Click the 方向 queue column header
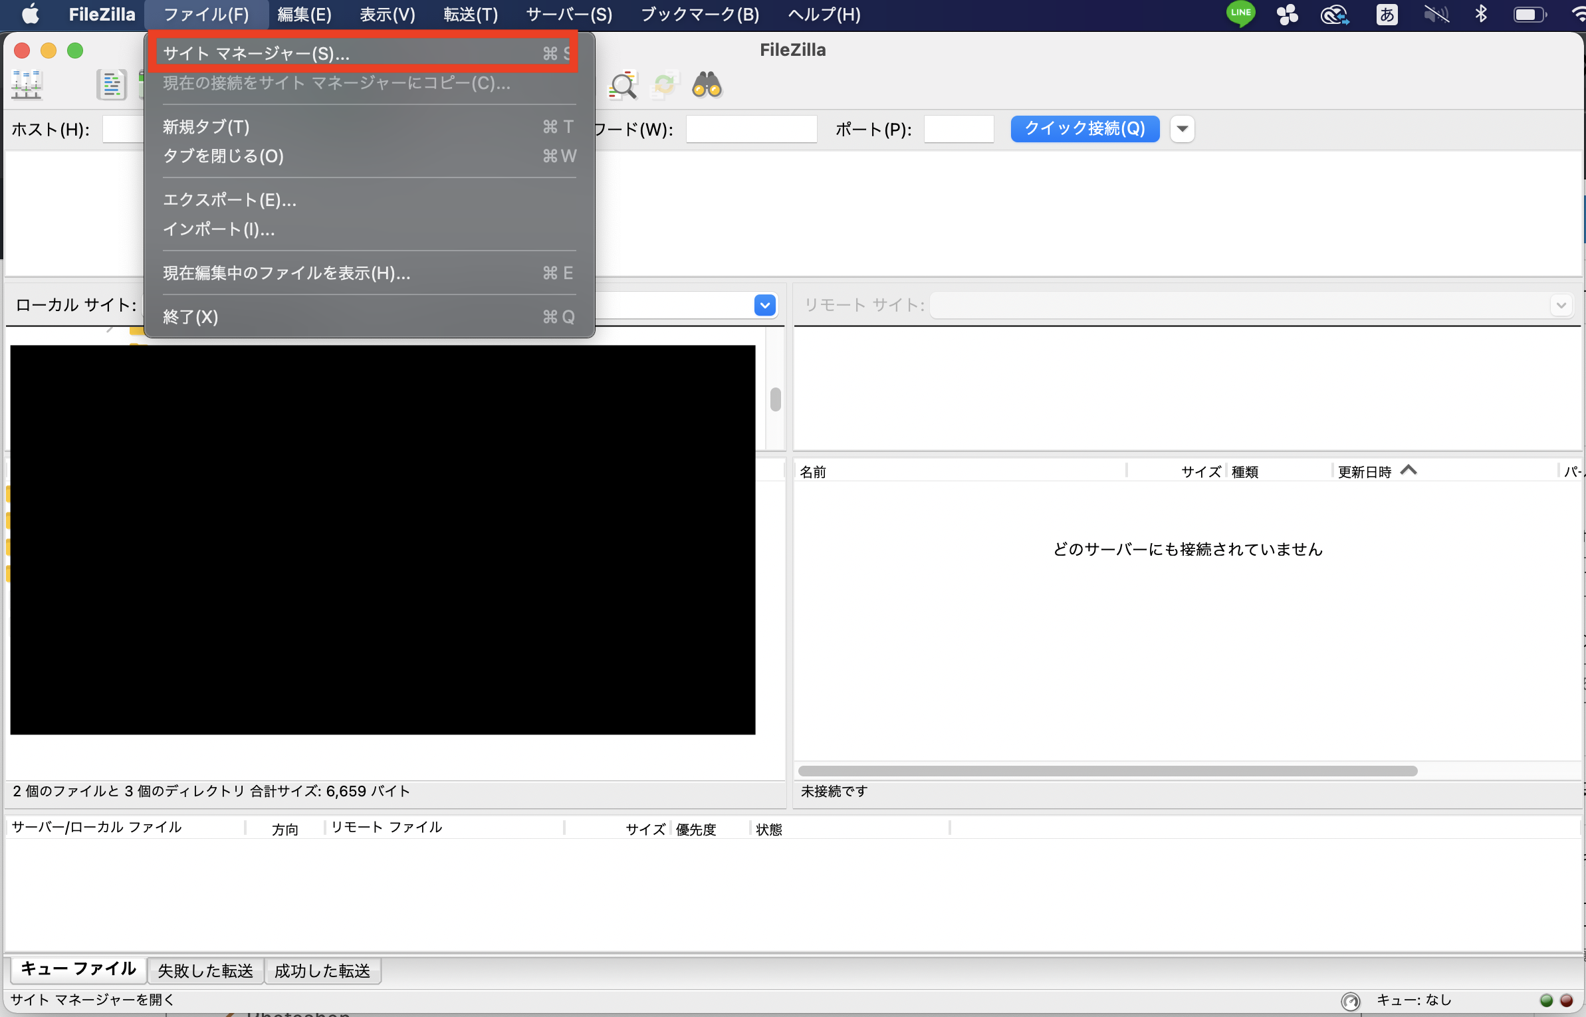Screen dimensions: 1586x1017 tap(285, 829)
